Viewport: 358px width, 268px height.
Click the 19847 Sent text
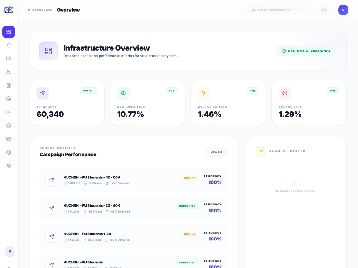[95, 212]
